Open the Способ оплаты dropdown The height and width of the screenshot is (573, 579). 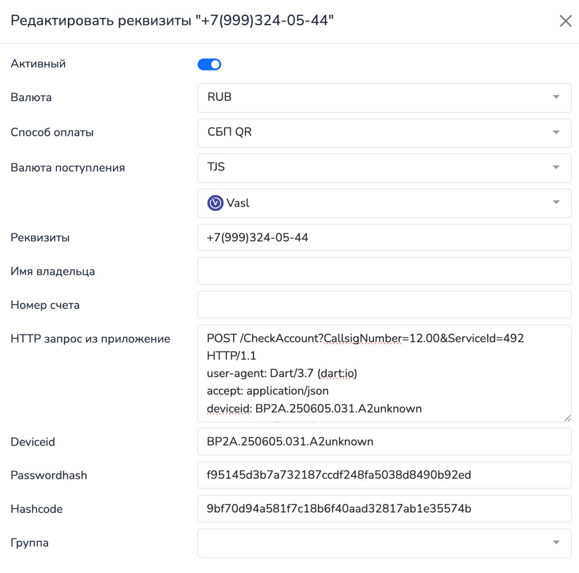pyautogui.click(x=384, y=133)
